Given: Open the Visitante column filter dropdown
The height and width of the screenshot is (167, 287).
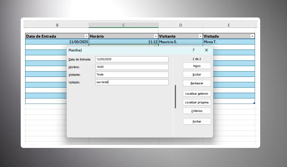Looking at the screenshot, I should point(200,36).
